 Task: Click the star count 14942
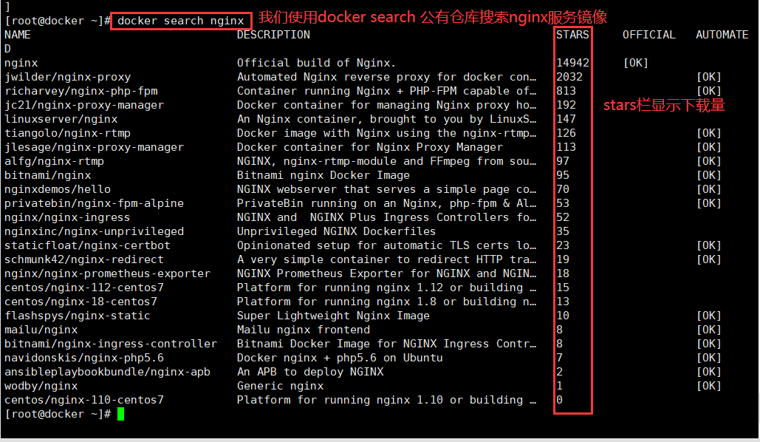point(572,63)
